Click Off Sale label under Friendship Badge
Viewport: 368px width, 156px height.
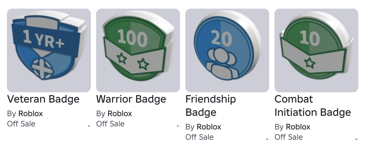(200, 137)
